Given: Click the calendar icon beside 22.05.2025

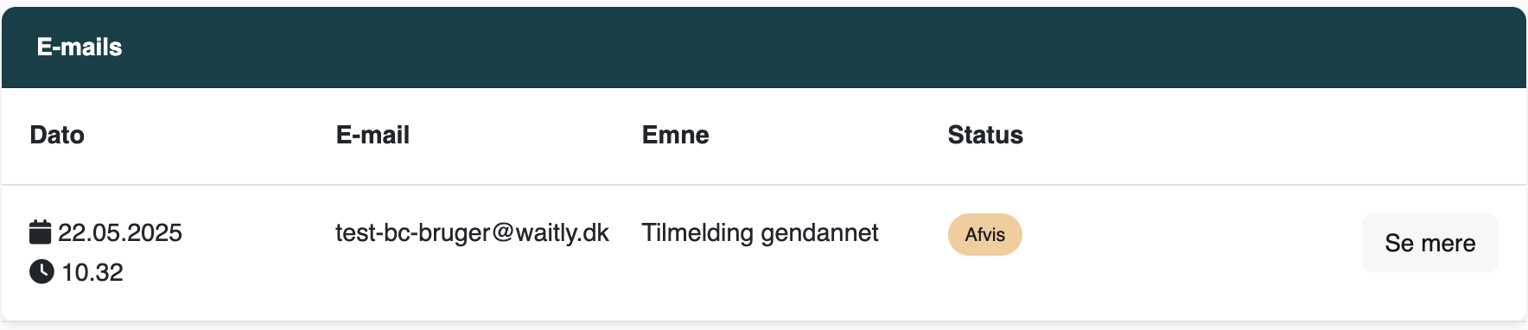Looking at the screenshot, I should click(x=40, y=232).
